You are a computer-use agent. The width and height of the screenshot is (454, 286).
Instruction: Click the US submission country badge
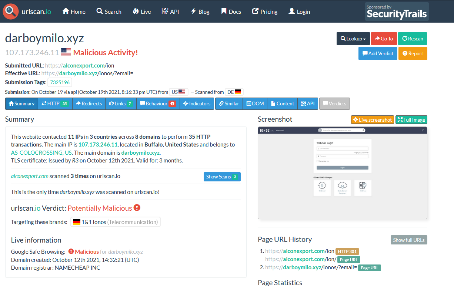[x=178, y=92]
